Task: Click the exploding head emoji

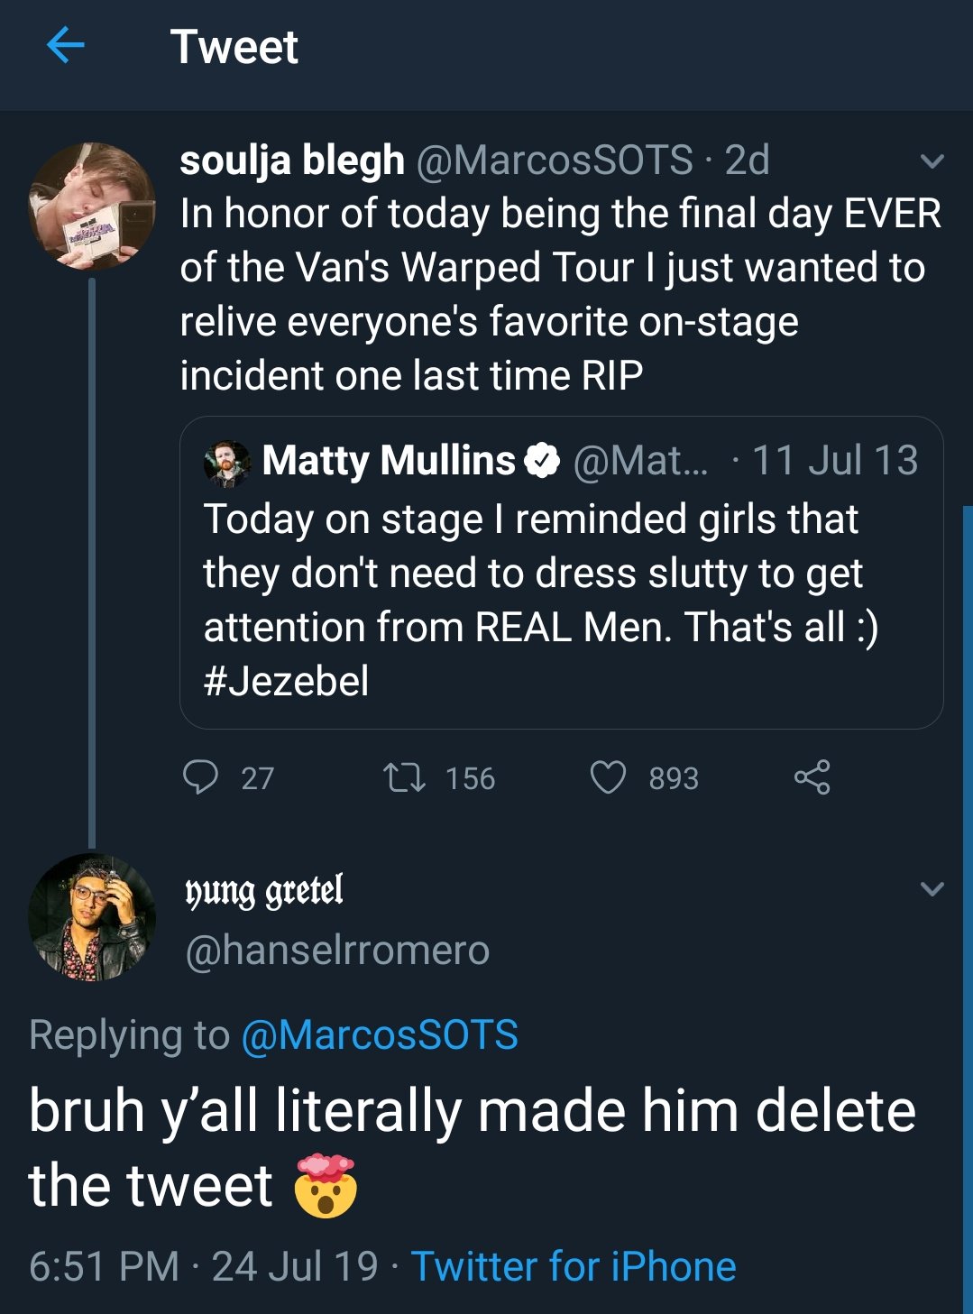Action: (x=326, y=1185)
